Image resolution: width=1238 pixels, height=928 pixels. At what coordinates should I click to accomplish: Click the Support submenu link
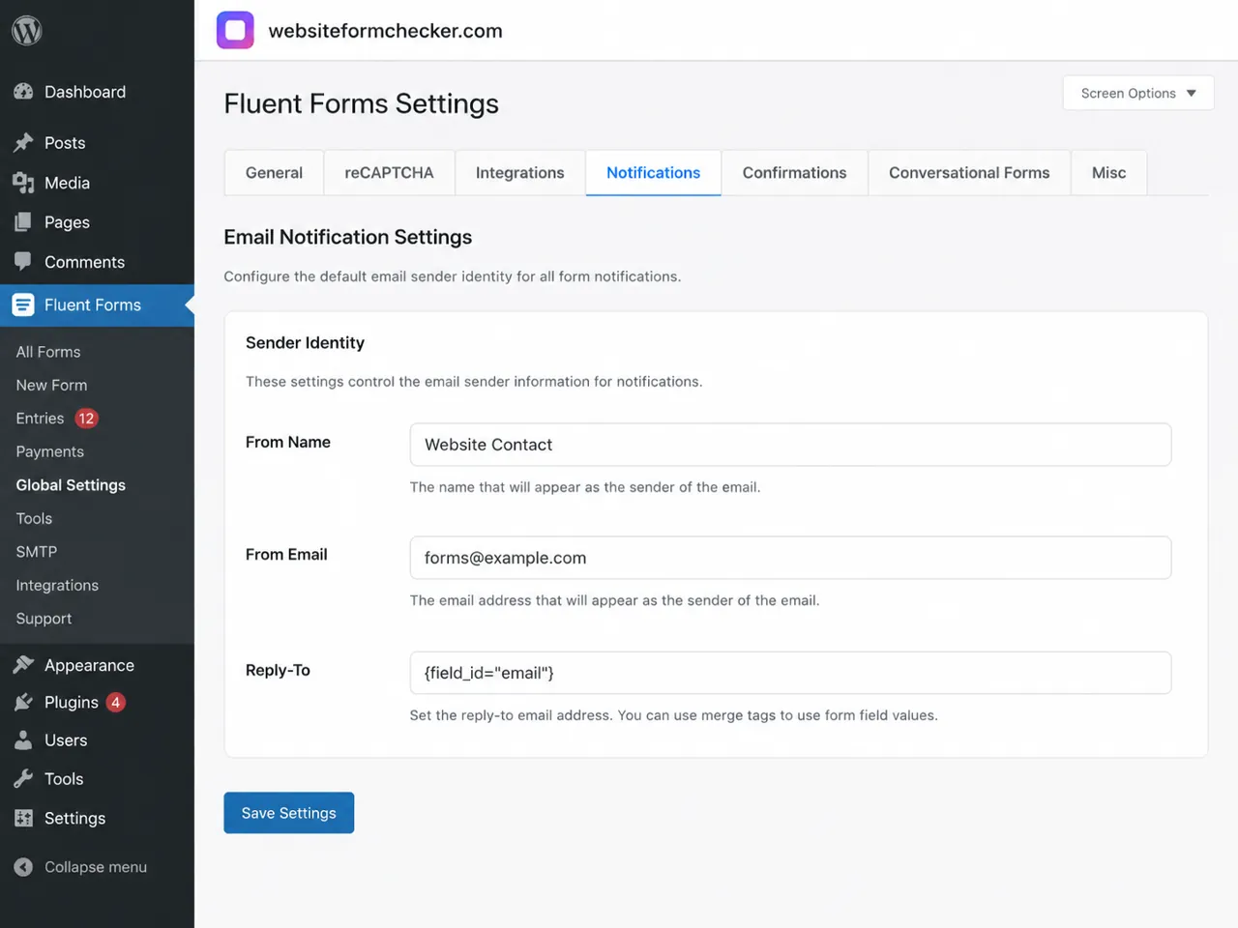44,619
